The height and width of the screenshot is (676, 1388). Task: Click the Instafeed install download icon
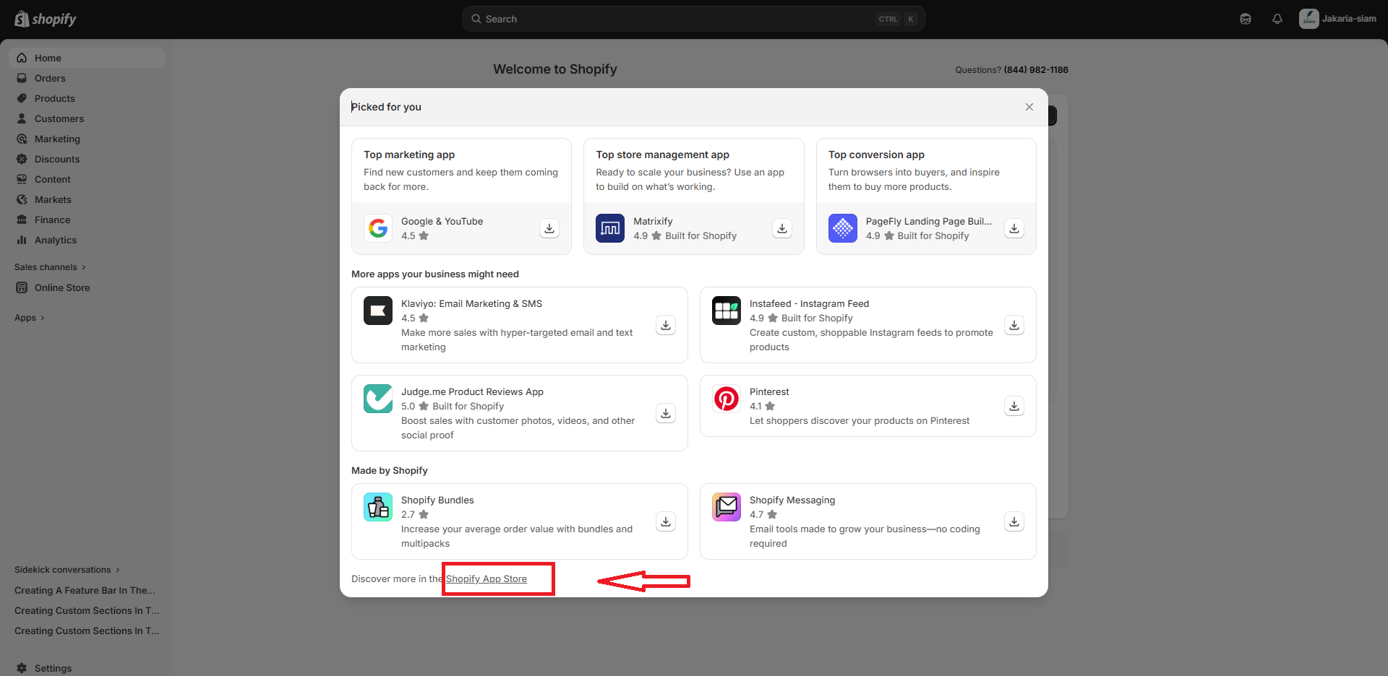1014,325
